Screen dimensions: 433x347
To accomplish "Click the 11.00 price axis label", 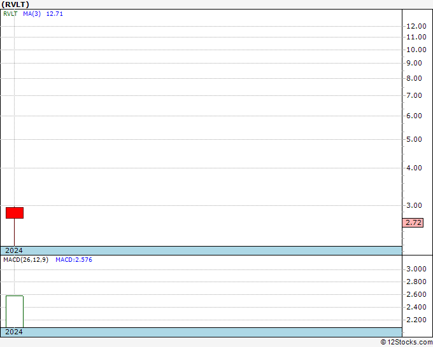I will pos(416,37).
